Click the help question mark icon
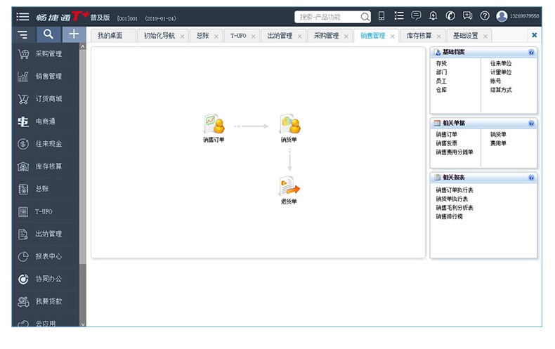555x349 pixels. [484, 16]
